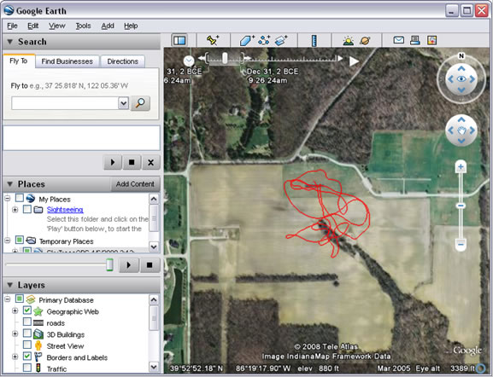Screen dimensions: 493x377
Task: Open the Tools menu
Action: [x=84, y=26]
